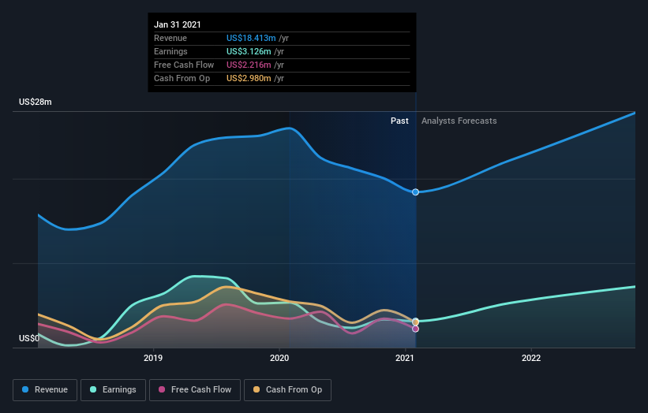Click the US$2.216m free cash flow value
The image size is (648, 413).
point(249,65)
